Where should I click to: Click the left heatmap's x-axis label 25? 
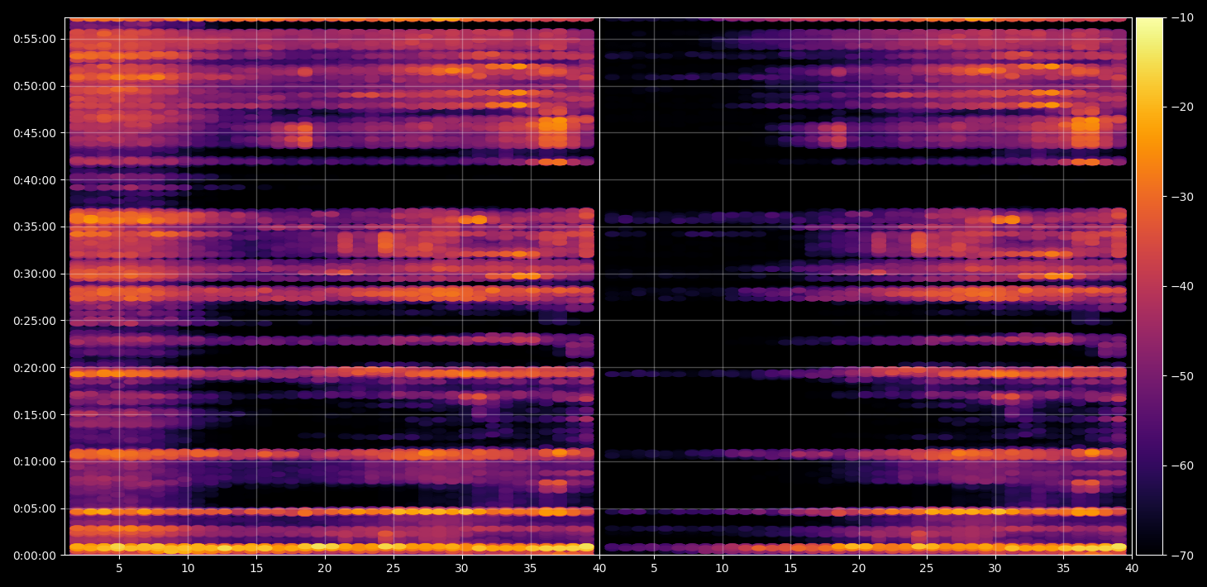394,569
